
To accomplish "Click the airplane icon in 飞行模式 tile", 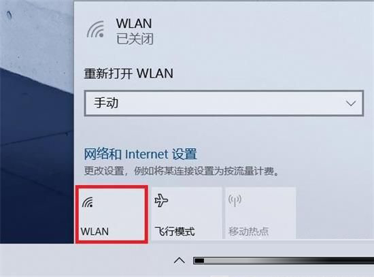I will click(x=161, y=200).
